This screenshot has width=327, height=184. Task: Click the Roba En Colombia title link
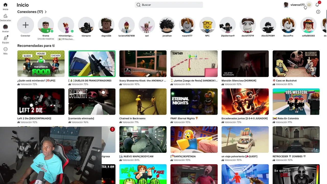click(x=286, y=119)
